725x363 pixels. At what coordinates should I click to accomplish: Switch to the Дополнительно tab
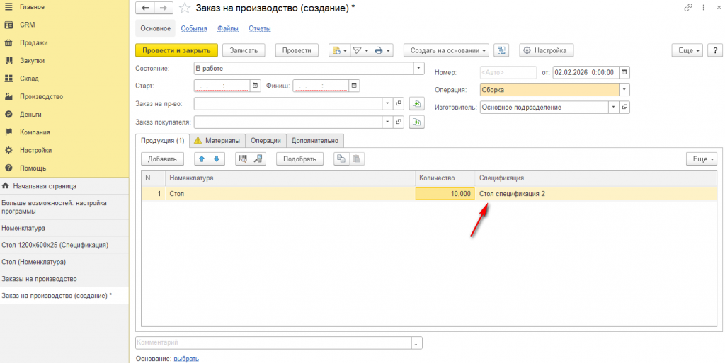tap(315, 141)
